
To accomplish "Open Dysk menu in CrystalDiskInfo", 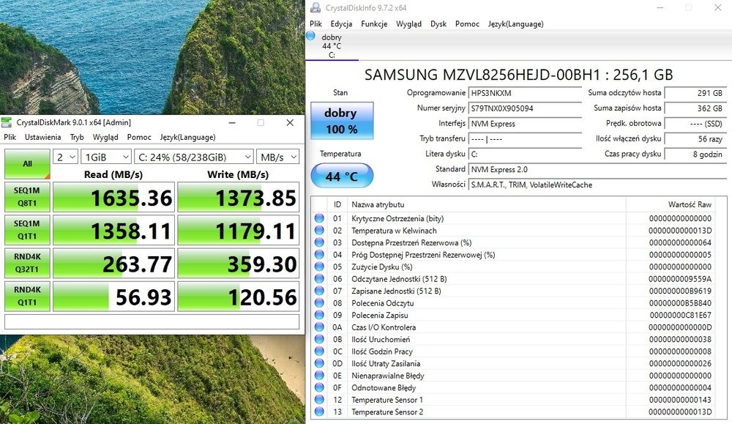I will (x=438, y=24).
